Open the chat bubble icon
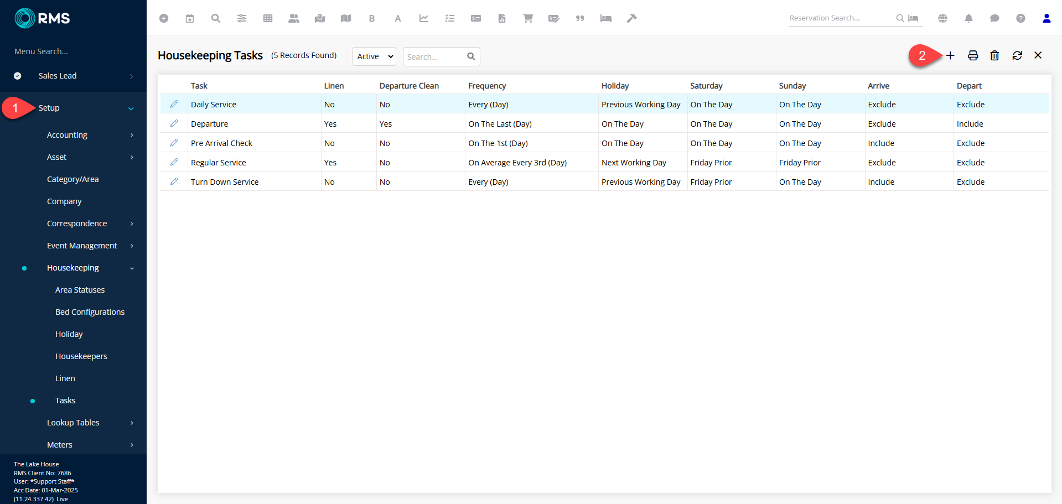The image size is (1062, 504). click(994, 18)
